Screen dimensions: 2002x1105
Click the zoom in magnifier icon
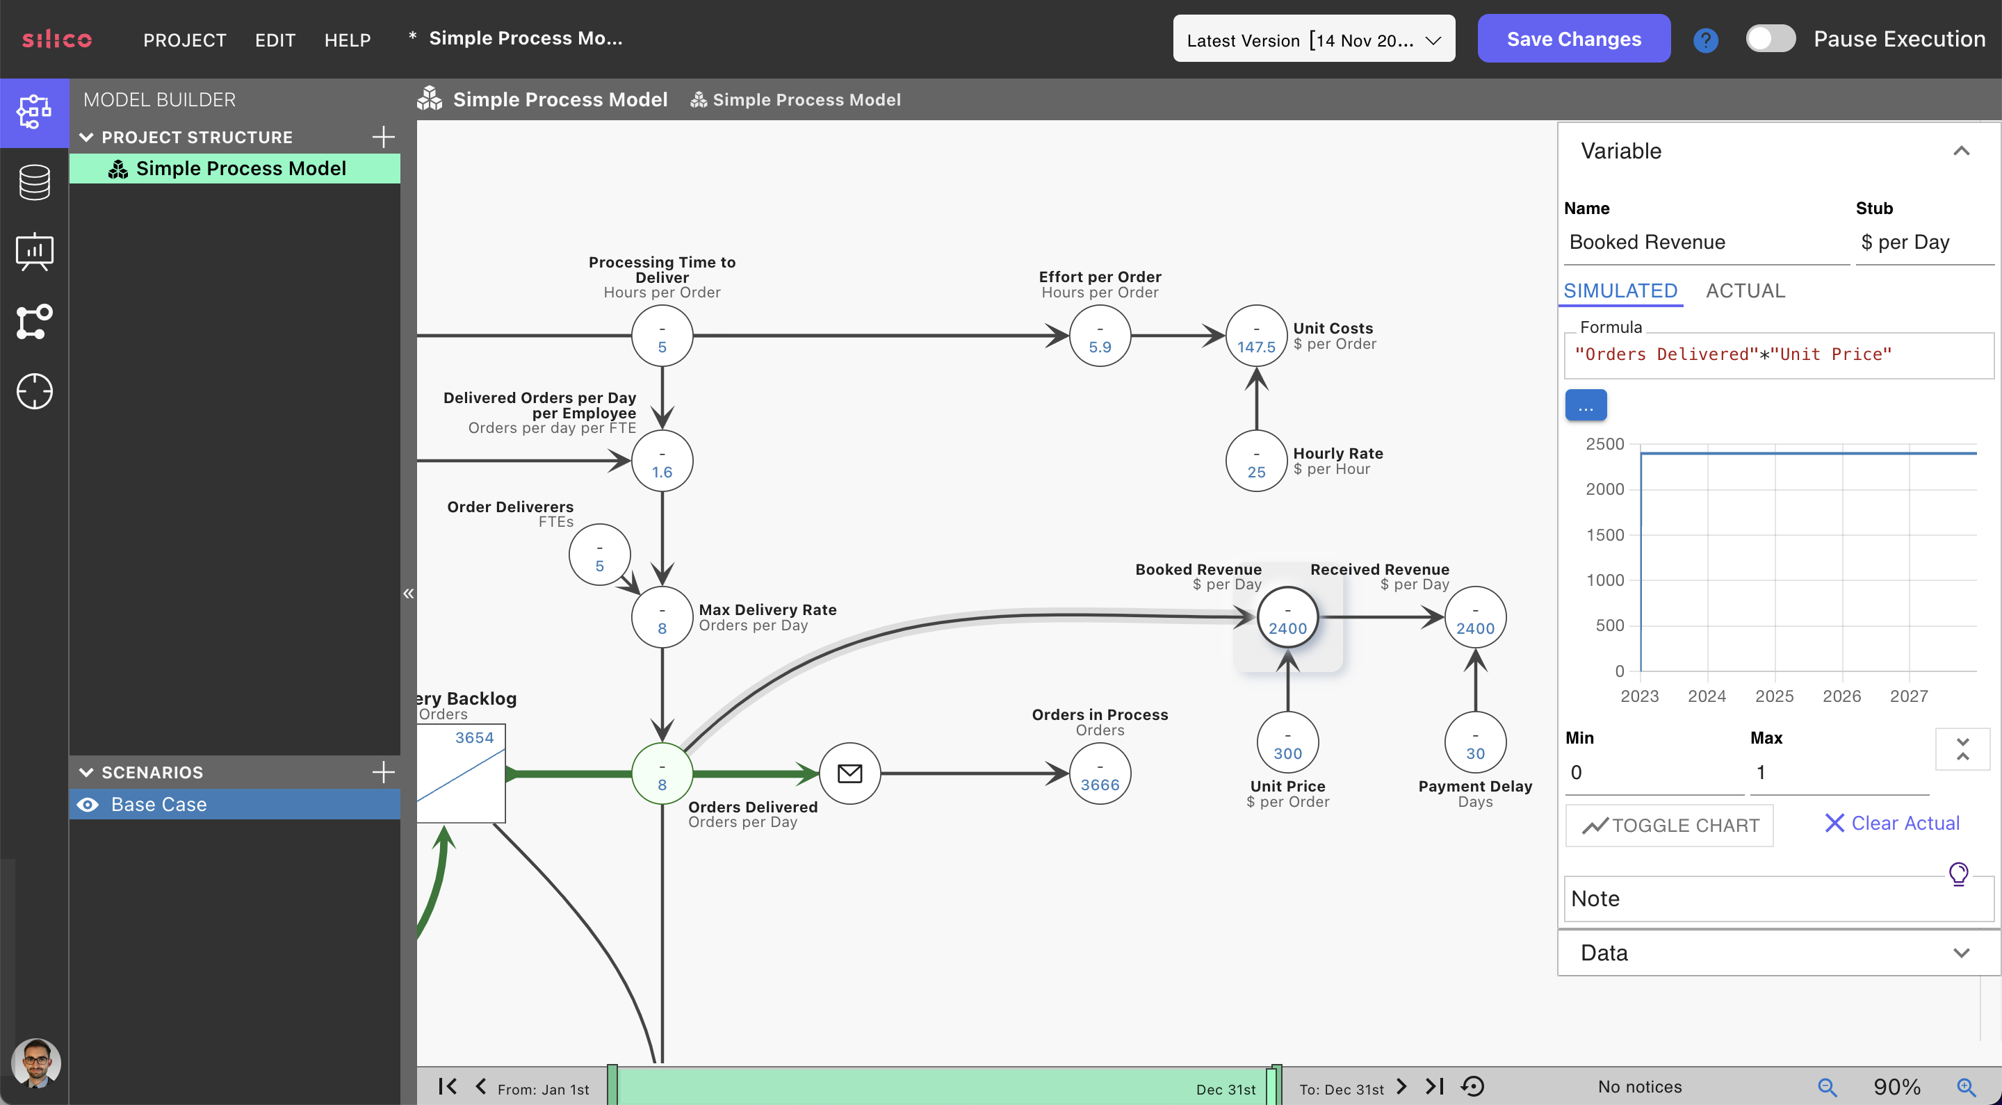pyautogui.click(x=1965, y=1086)
